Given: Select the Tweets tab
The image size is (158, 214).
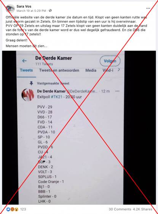Looking at the screenshot, I should click(x=26, y=70).
